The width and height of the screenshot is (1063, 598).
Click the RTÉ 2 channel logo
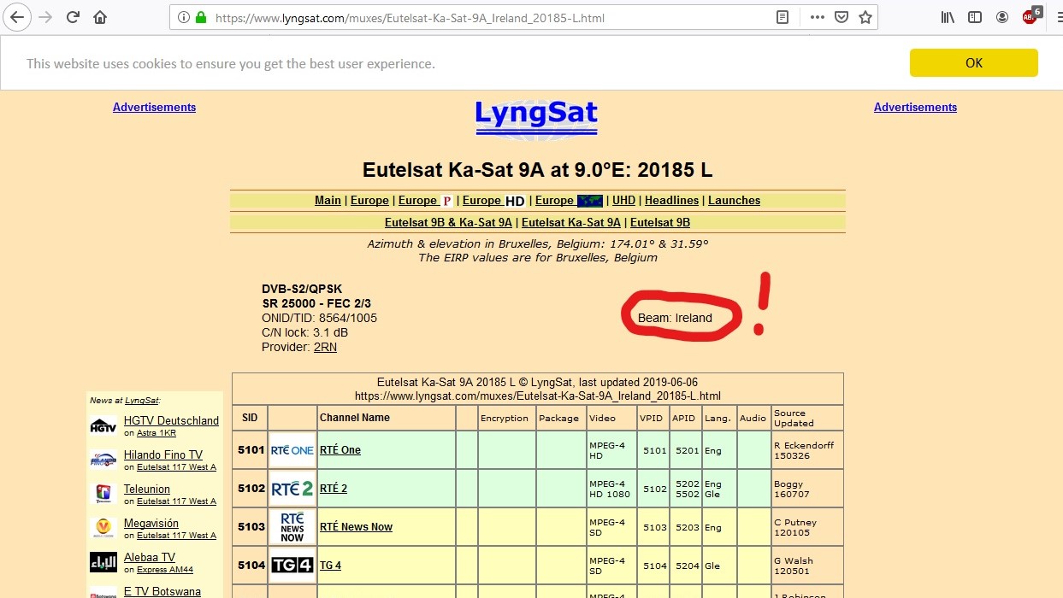(292, 489)
